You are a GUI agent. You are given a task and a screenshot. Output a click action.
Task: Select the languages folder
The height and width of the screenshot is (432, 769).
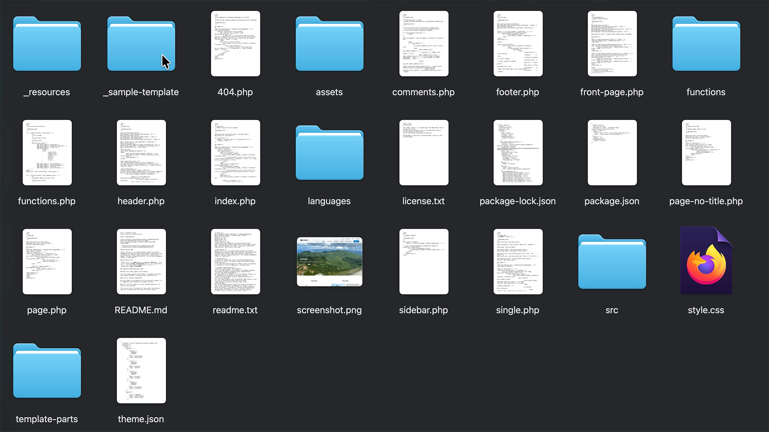point(329,153)
